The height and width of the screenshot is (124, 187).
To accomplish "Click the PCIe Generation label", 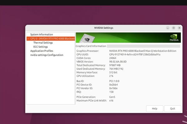I will point(86,97).
